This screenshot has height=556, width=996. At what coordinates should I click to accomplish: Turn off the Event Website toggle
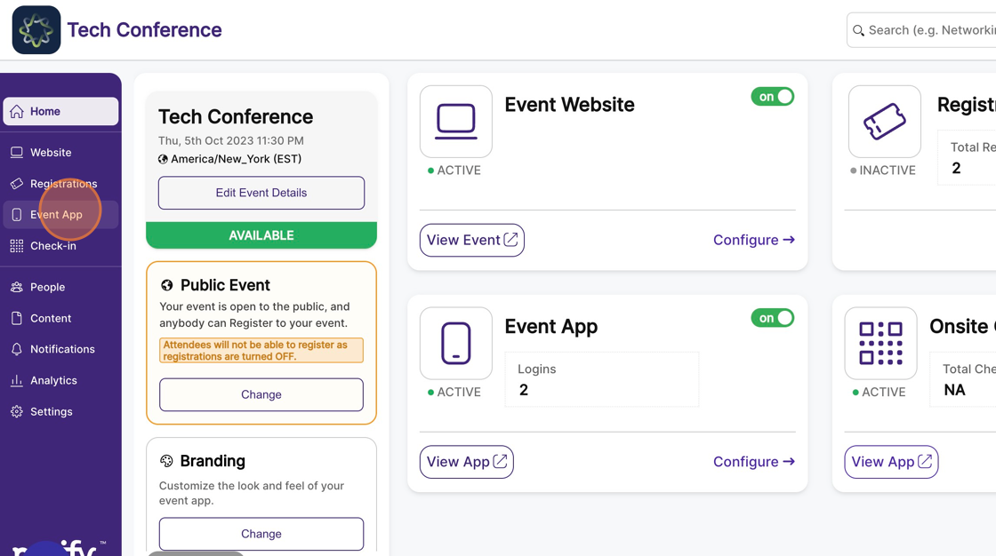coord(772,97)
